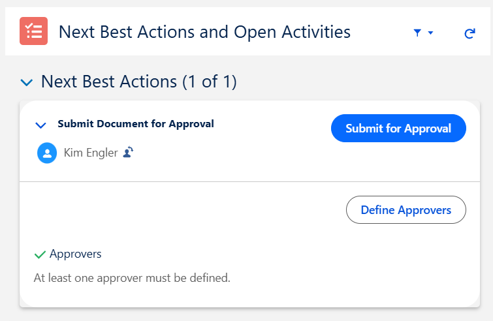
Task: Open the filter funnel icon
Action: tap(418, 33)
